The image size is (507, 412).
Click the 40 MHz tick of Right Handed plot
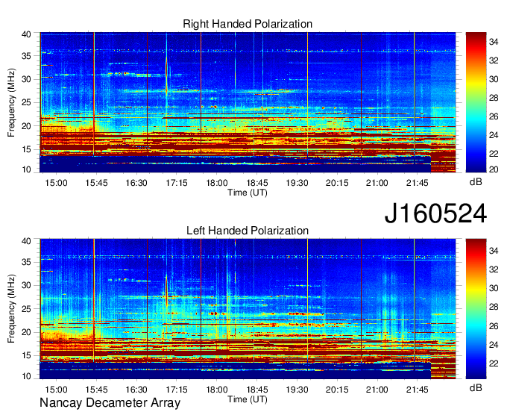(26, 34)
